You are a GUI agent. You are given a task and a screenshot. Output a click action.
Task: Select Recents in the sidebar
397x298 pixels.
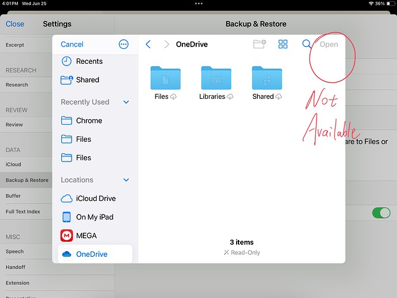point(95,61)
